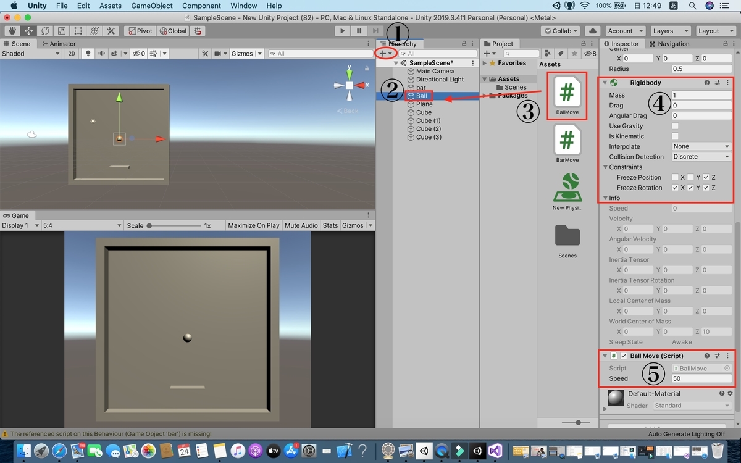741x463 pixels.
Task: Open the GameObject menu
Action: [x=152, y=6]
